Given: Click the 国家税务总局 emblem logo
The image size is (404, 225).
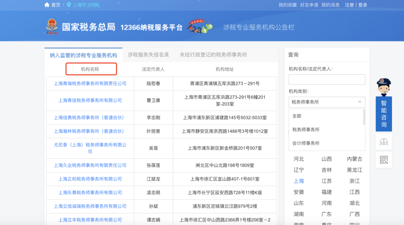Looking at the screenshot, I should pos(52,27).
